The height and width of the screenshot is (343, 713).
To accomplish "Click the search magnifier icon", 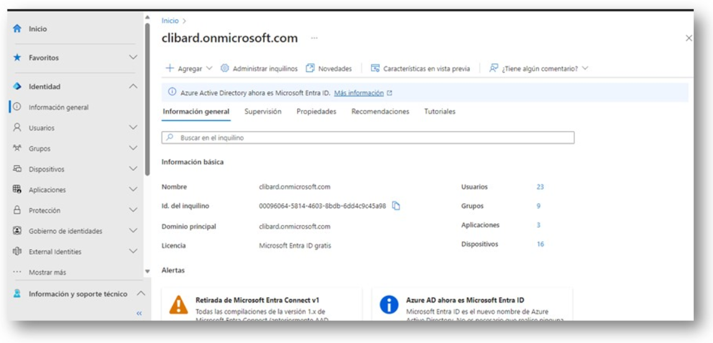I will tap(170, 137).
